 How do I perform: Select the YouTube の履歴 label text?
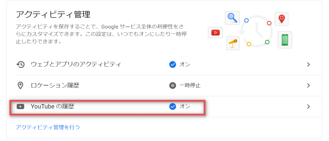(x=52, y=106)
